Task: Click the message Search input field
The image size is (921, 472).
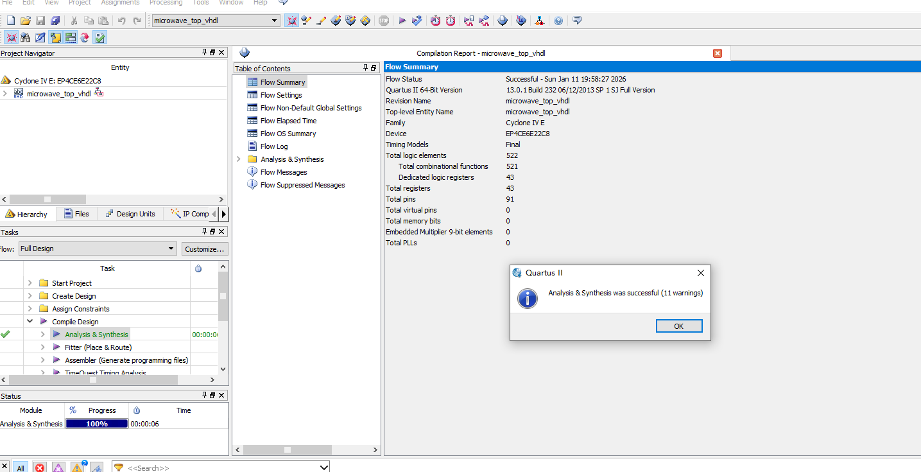Action: point(221,468)
